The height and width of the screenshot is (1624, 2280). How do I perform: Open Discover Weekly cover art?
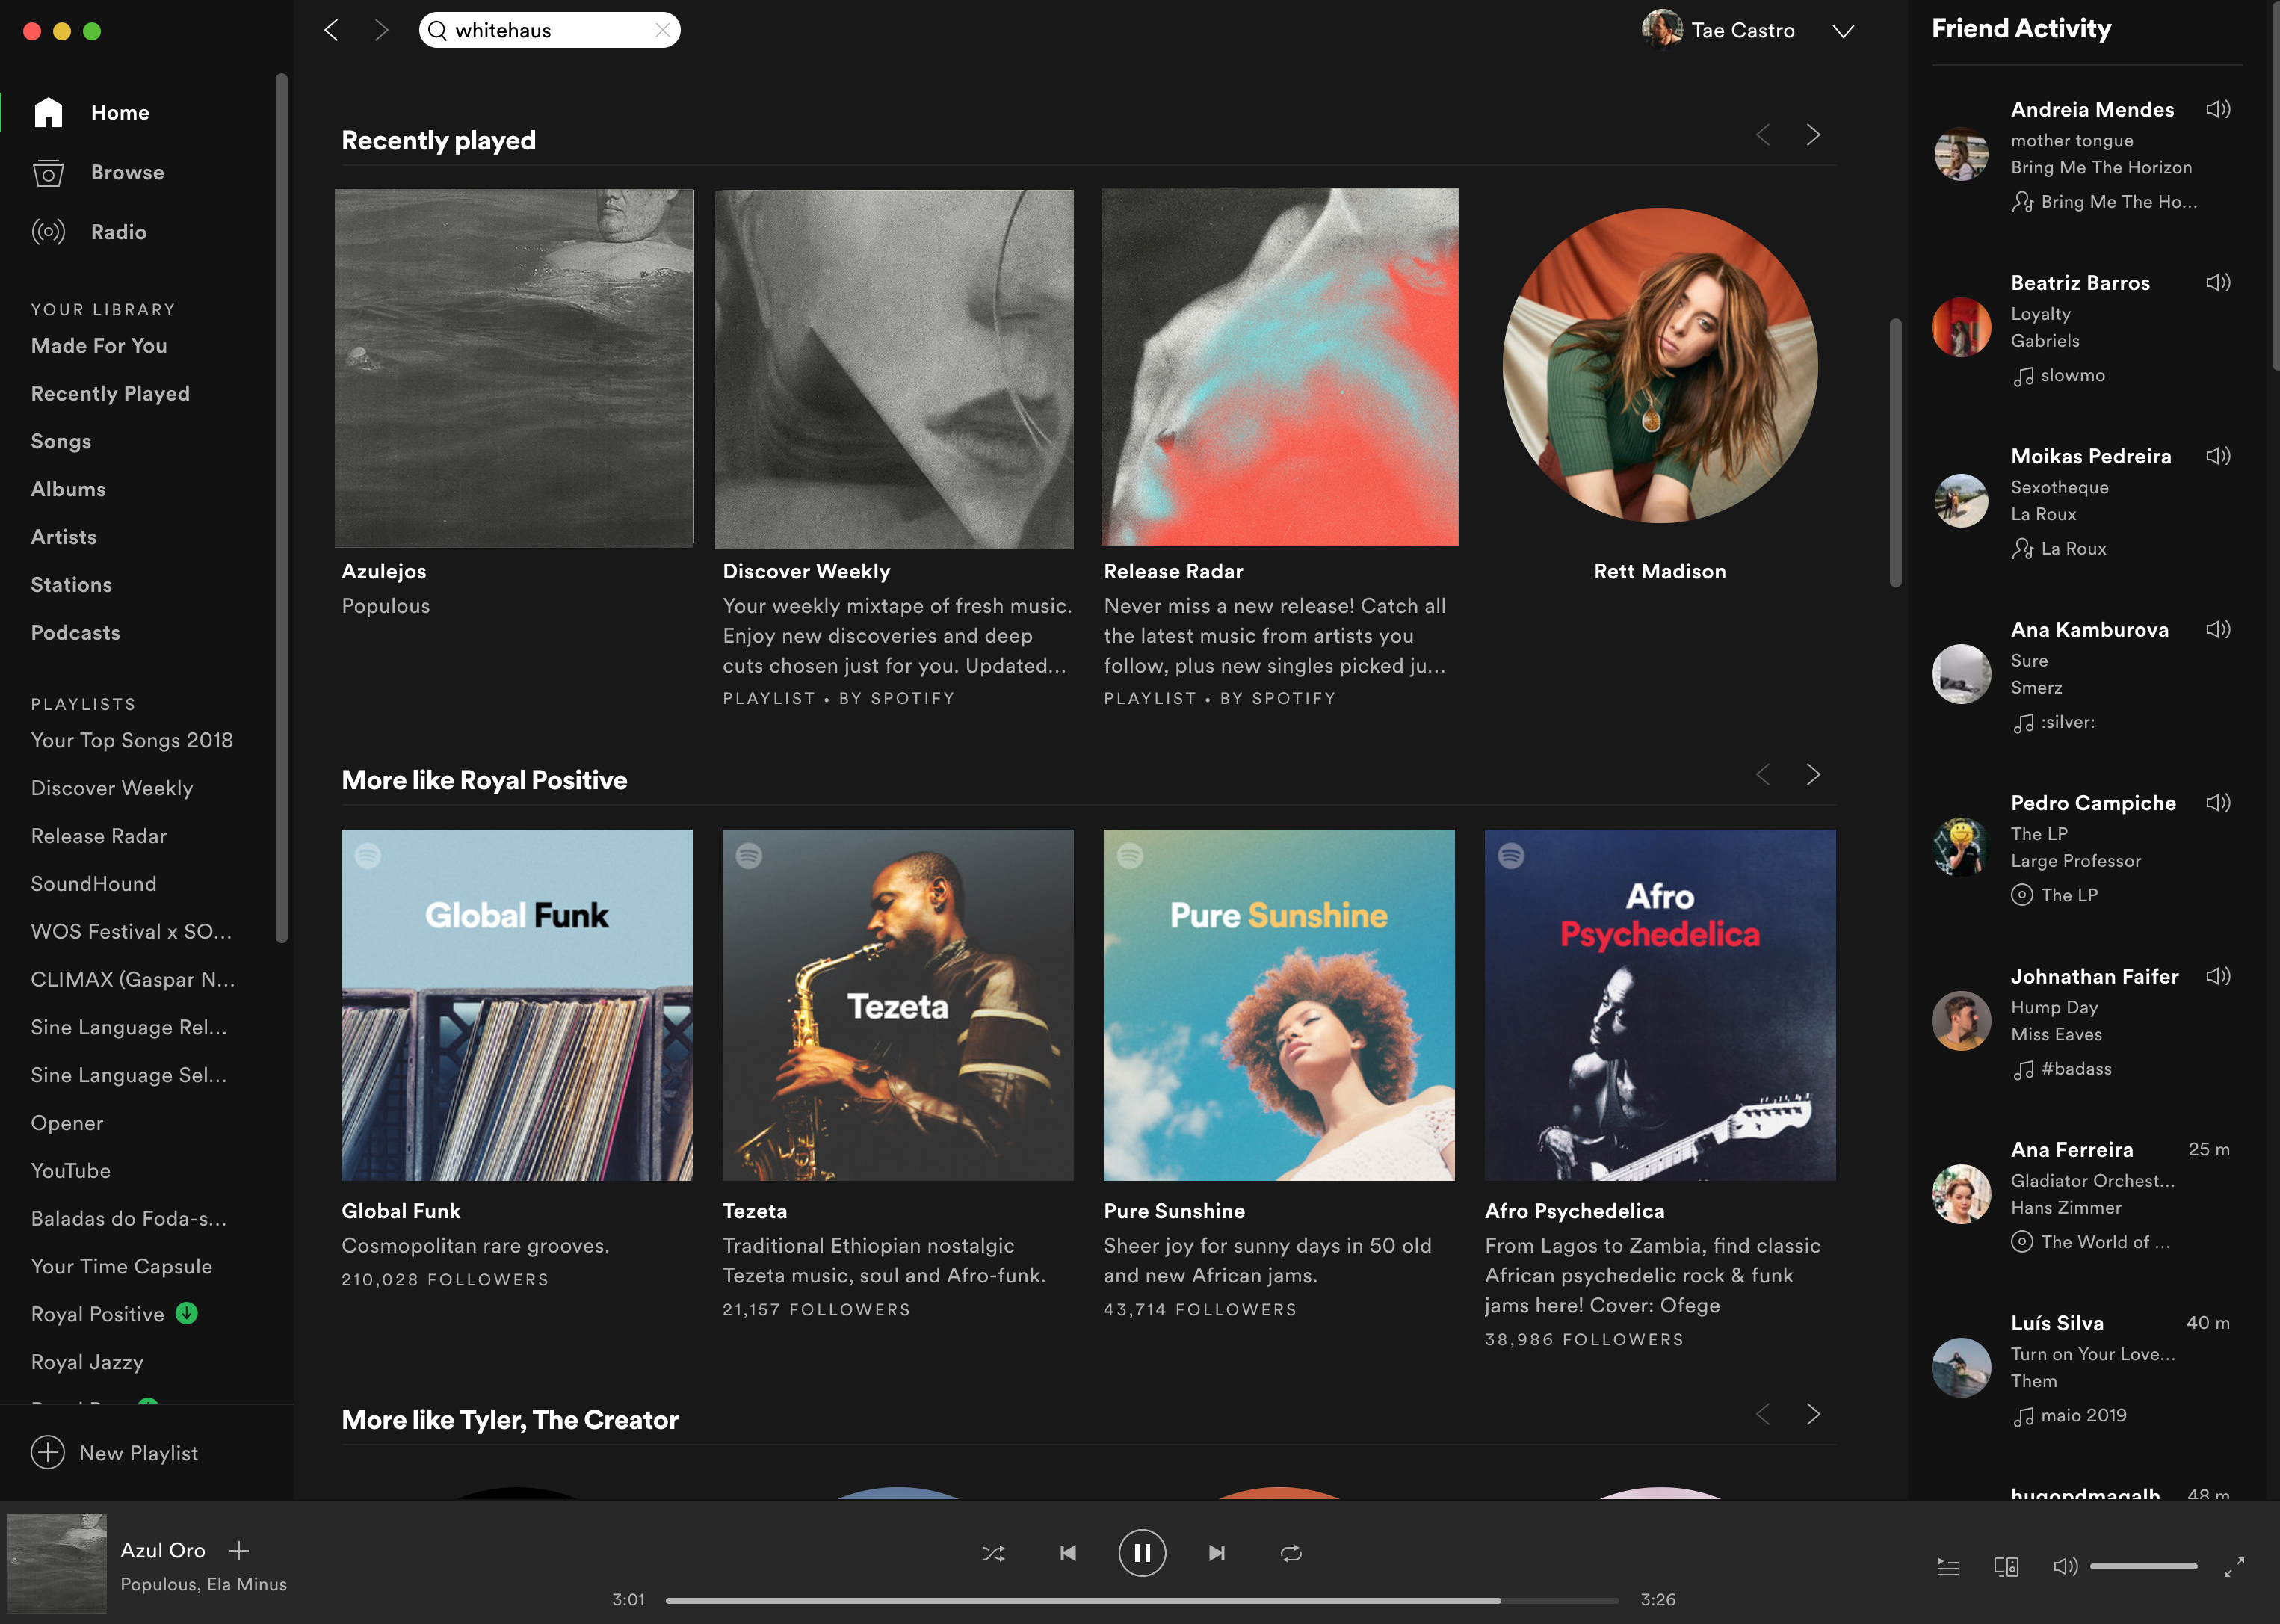coord(894,369)
